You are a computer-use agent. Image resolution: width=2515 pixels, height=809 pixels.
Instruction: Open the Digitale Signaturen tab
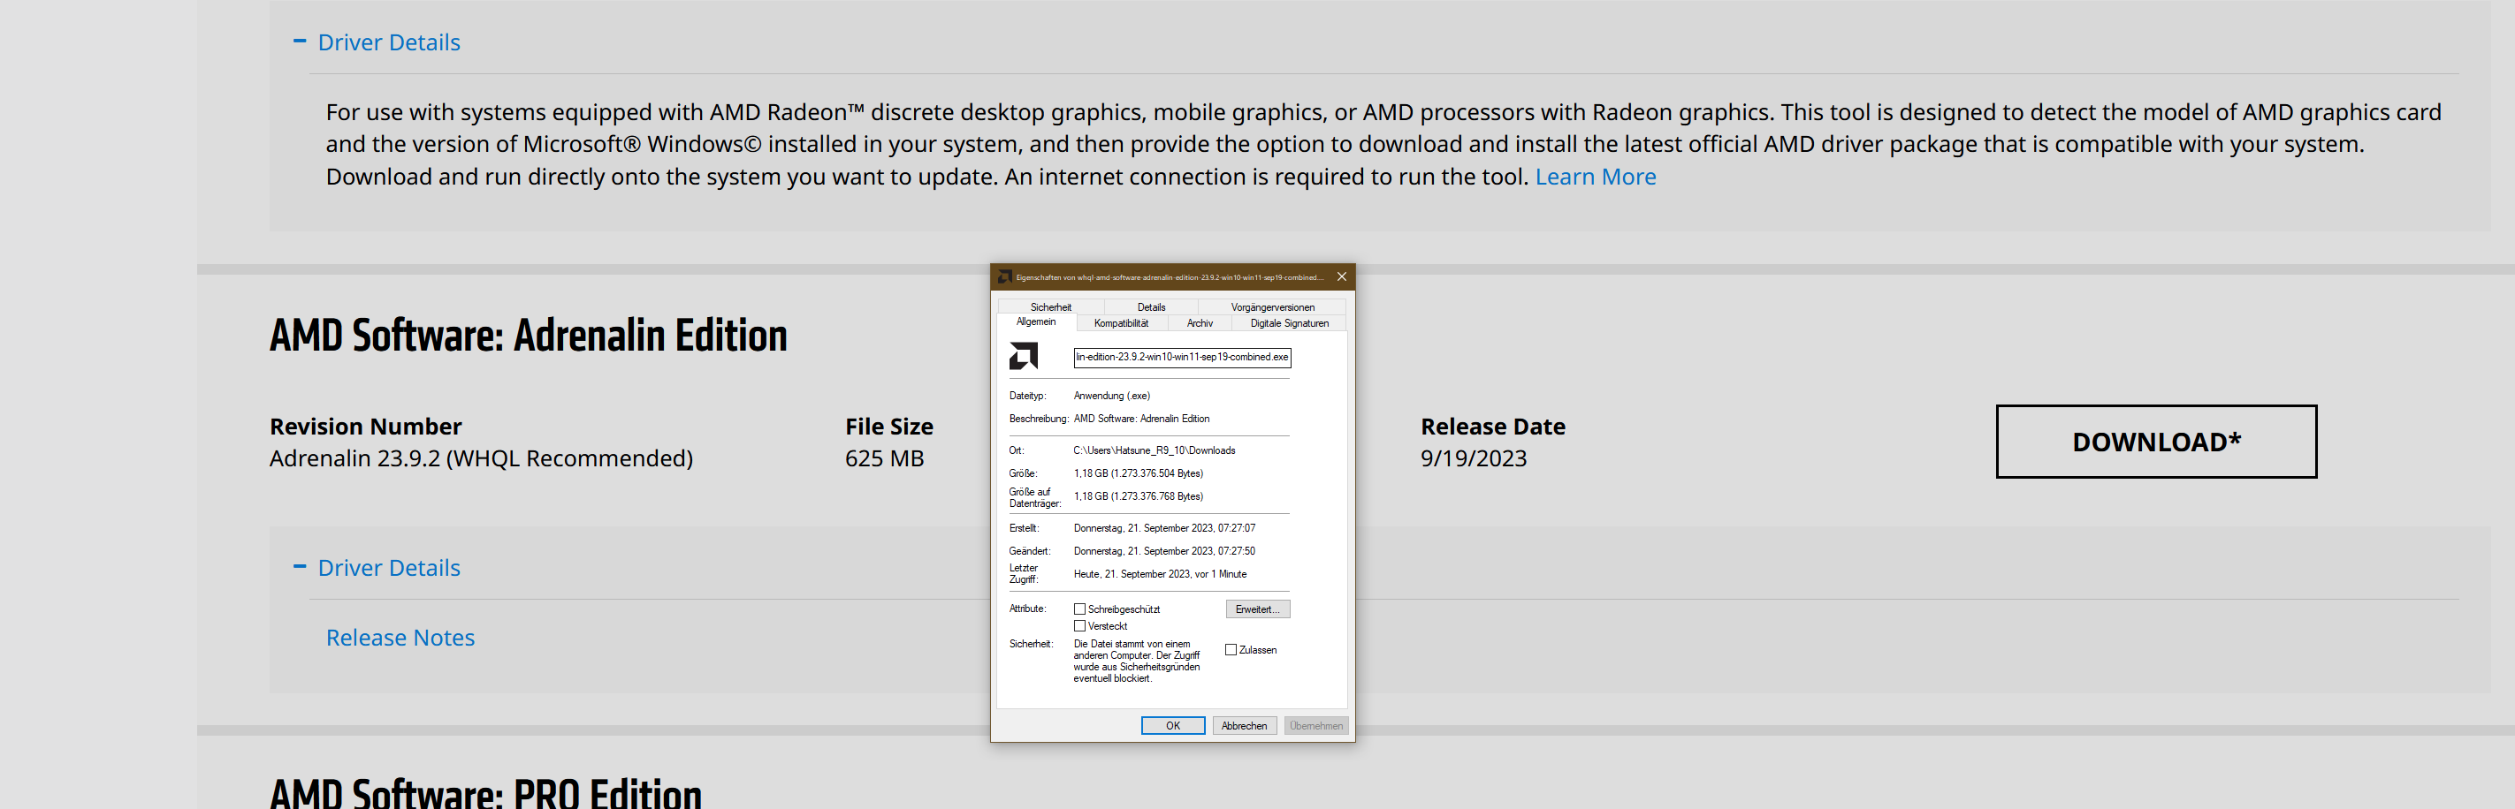(x=1289, y=323)
